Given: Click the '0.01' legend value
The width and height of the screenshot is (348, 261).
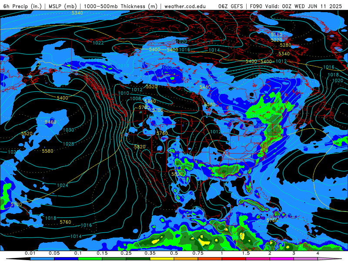Looking at the screenshot, I should pos(30,253).
